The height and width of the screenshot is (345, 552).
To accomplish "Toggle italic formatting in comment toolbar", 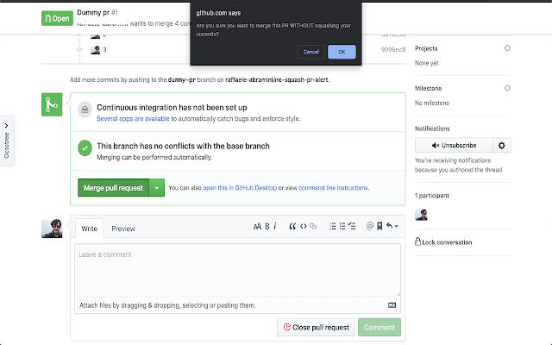I will (275, 226).
